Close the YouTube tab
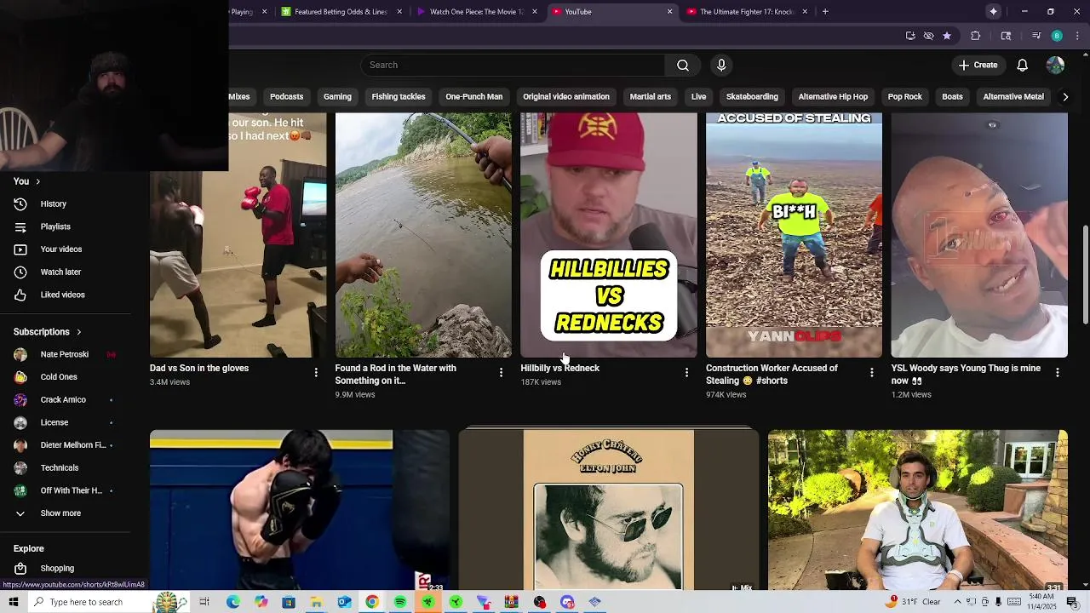 (x=669, y=12)
